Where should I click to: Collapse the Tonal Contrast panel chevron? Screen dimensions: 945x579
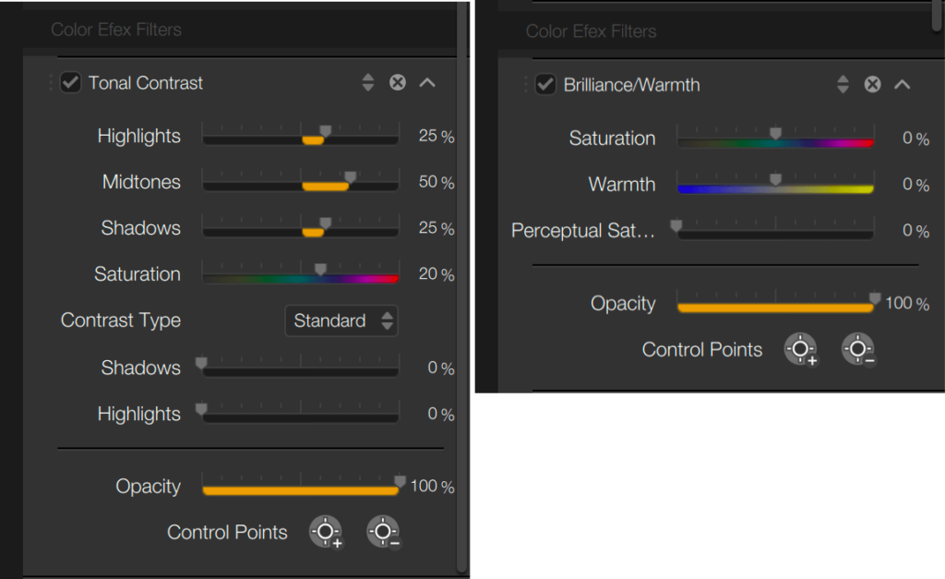point(426,83)
